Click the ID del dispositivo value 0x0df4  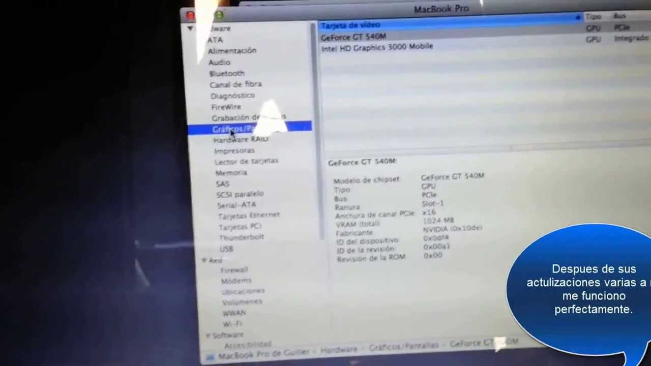(436, 238)
